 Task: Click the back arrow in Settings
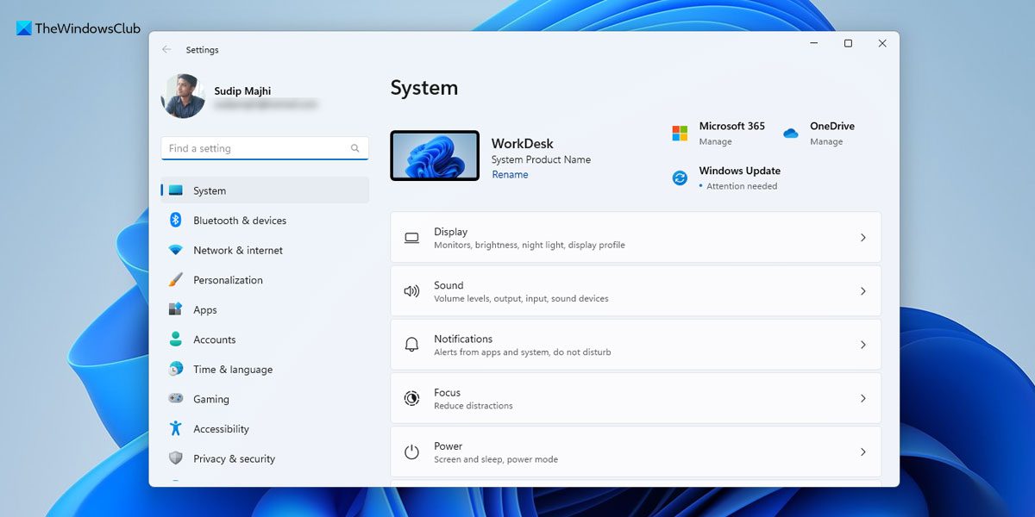pos(166,50)
